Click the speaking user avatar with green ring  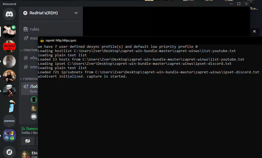click(34, 100)
